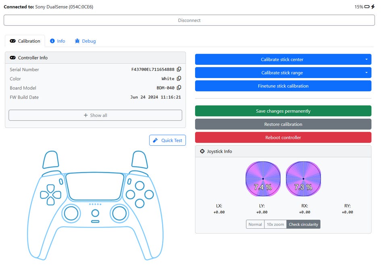
Task: Click the Sony DualSense connected device text
Action: (x=64, y=7)
